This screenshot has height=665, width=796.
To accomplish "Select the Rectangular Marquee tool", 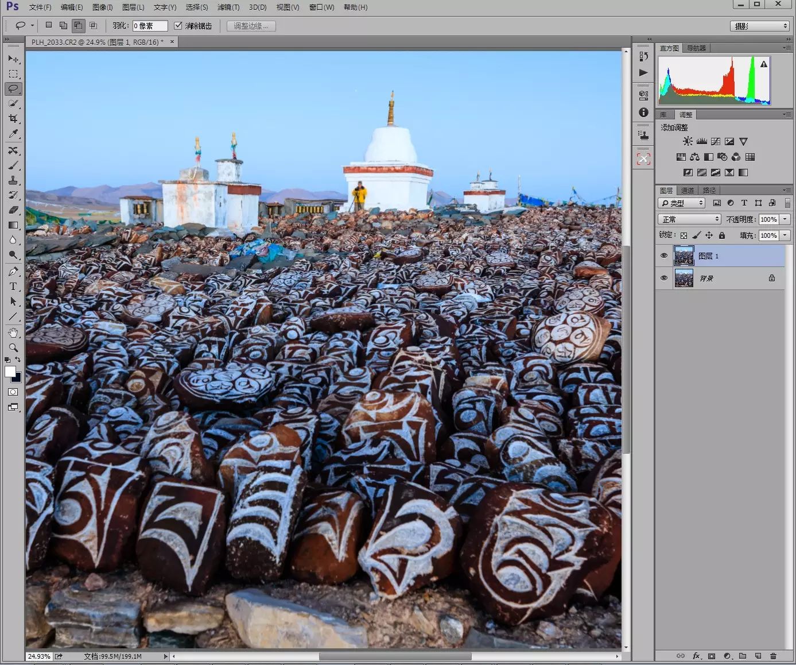I will point(13,74).
